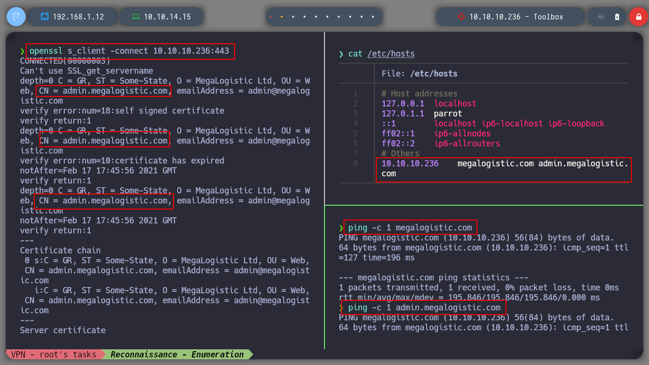
Task: Toggle the muted volume speaker icon
Action: point(601,17)
